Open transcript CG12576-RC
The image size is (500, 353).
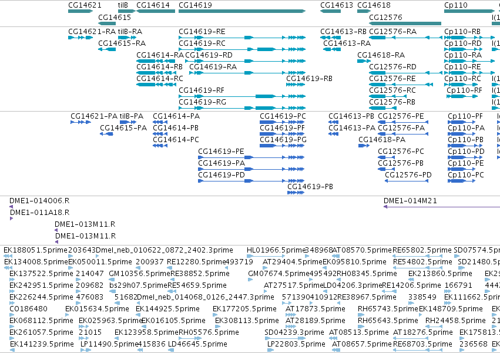(392, 90)
